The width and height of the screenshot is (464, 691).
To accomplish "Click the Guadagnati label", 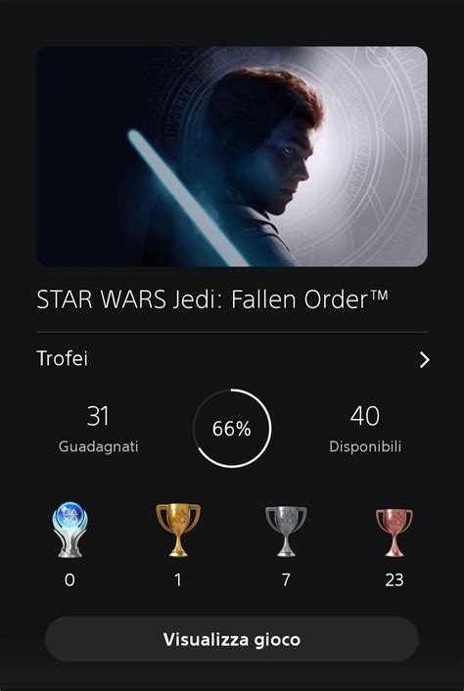I will pos(98,446).
